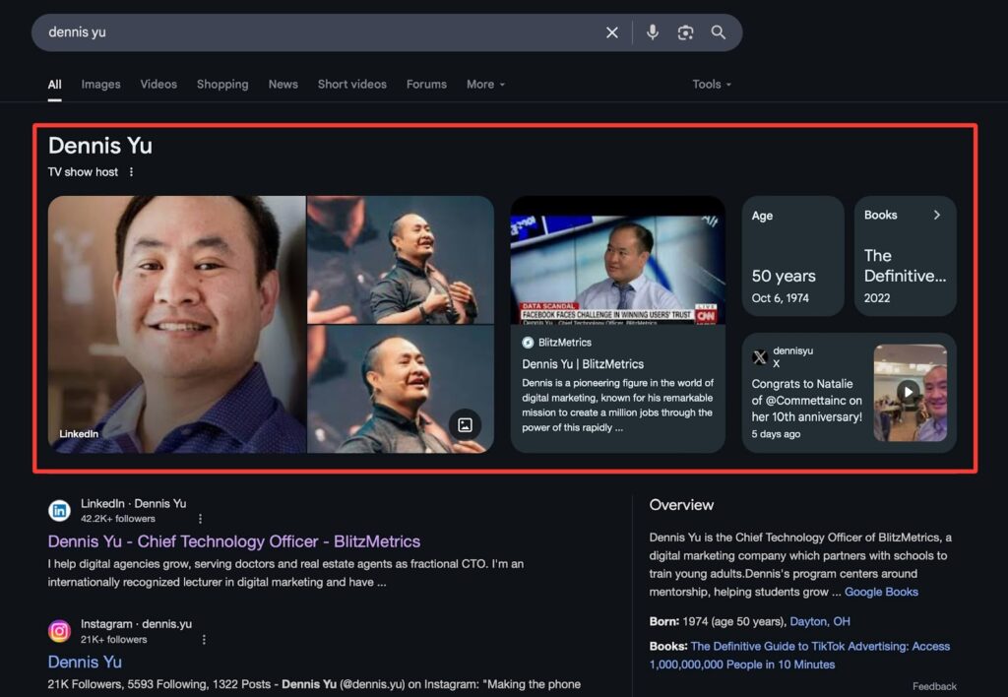
Task: Click the Feedback link
Action: pos(934,686)
